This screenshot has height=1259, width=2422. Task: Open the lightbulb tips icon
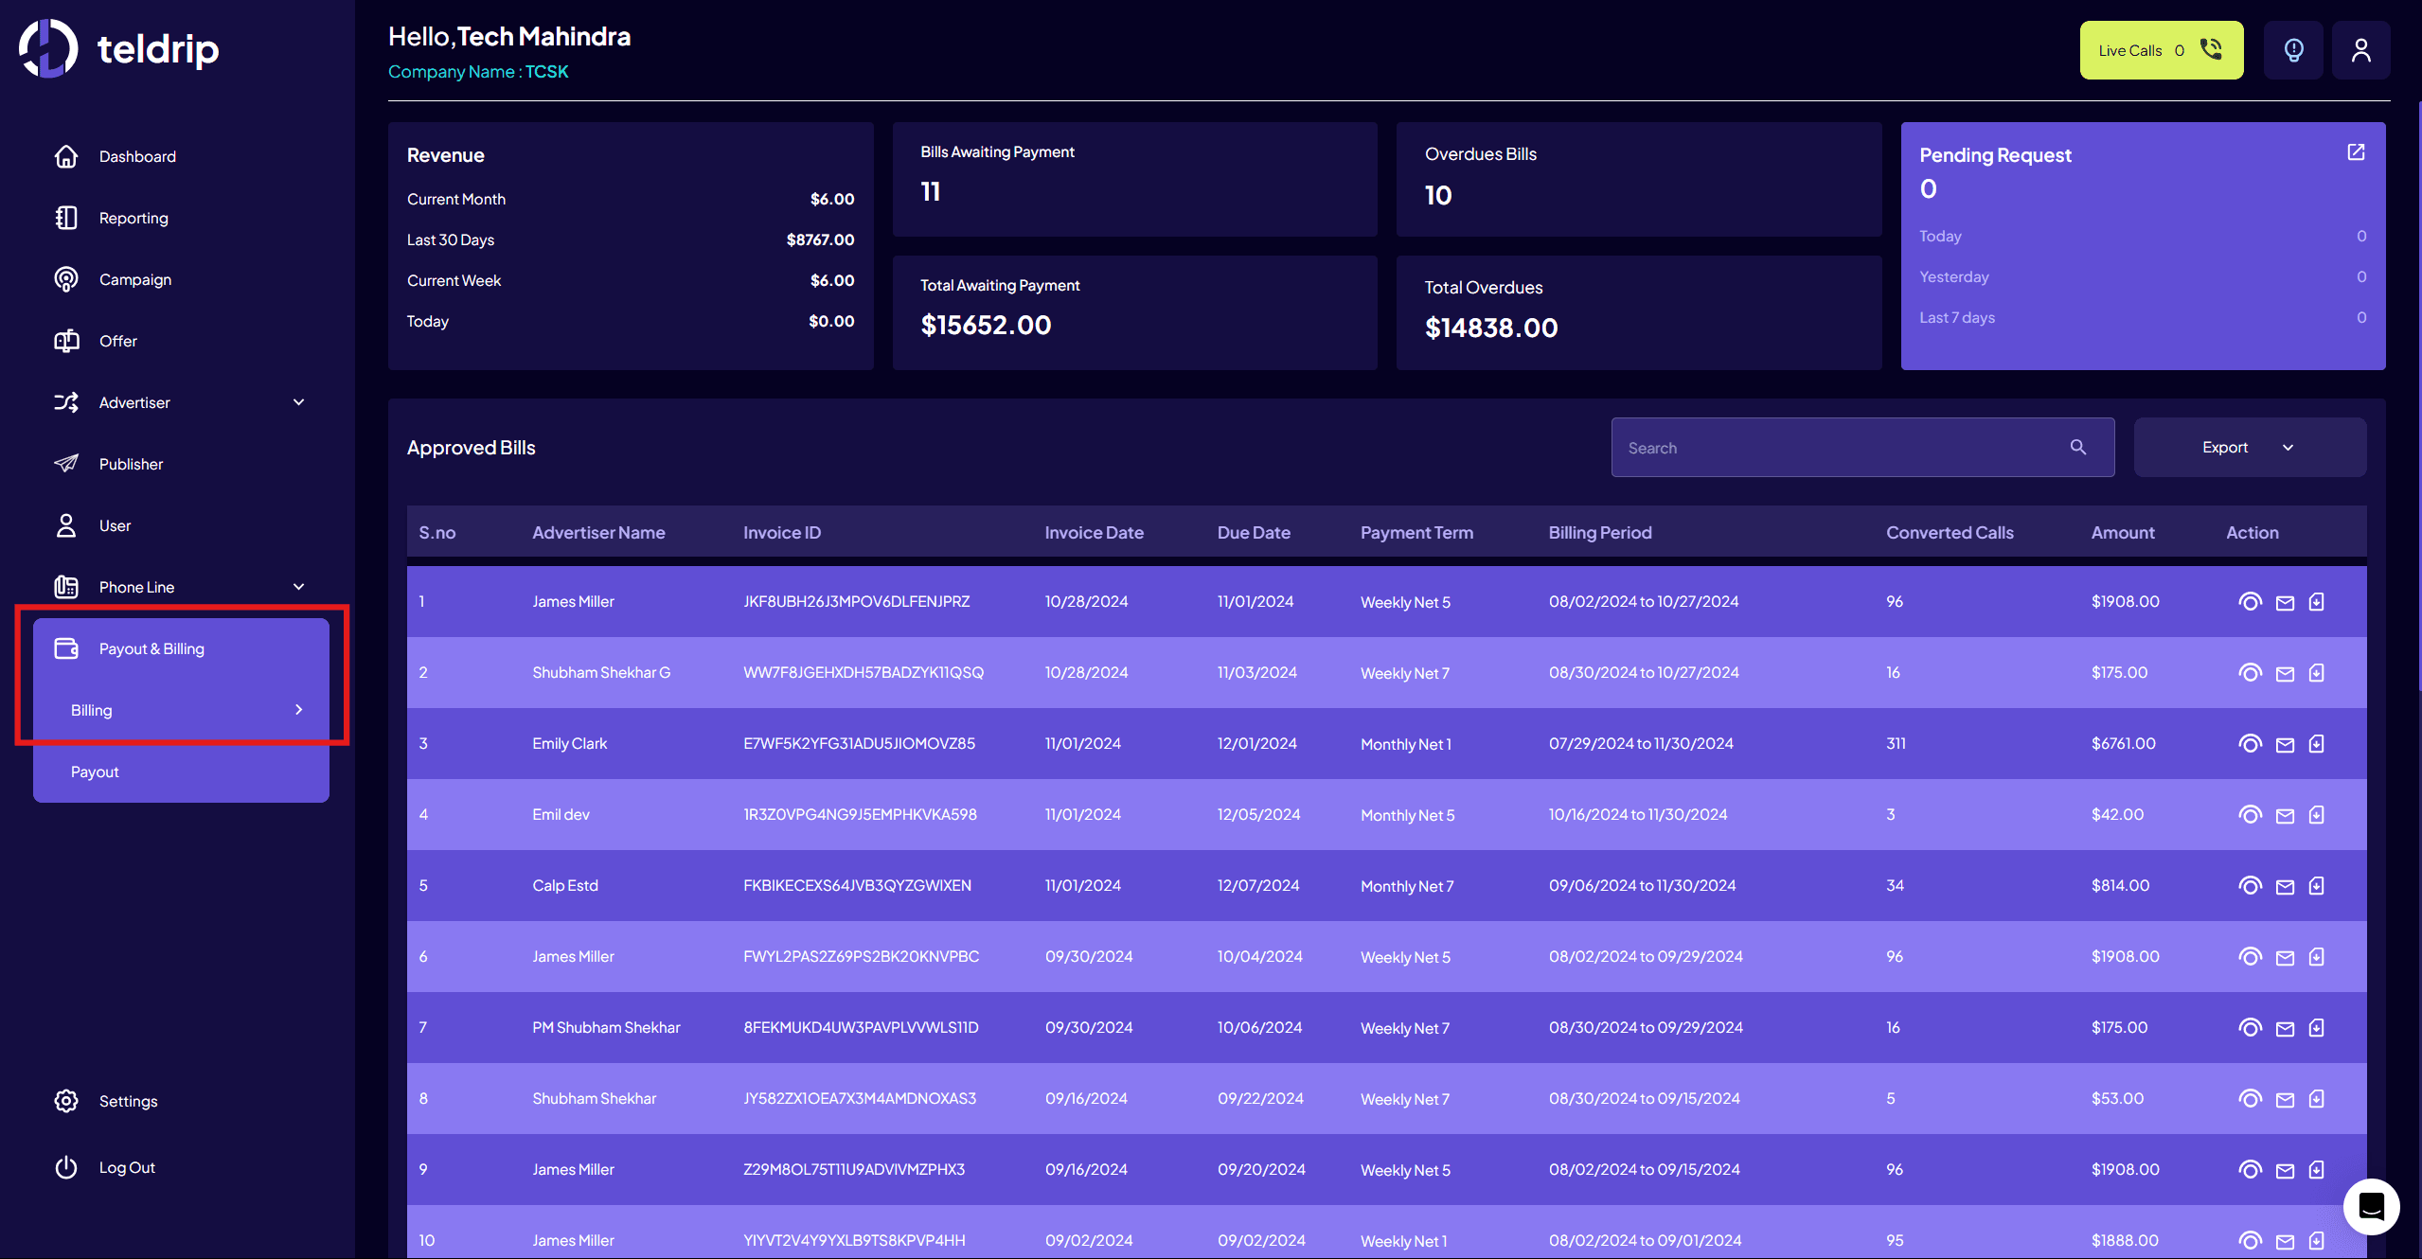tap(2293, 50)
